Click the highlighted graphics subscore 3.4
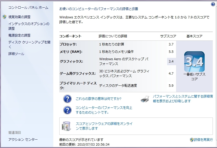This screenshot has height=148, width=217. coord(171,62)
